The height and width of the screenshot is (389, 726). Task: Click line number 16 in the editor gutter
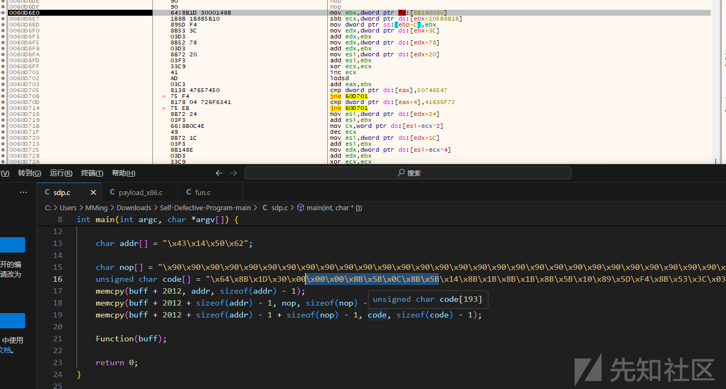pos(58,279)
